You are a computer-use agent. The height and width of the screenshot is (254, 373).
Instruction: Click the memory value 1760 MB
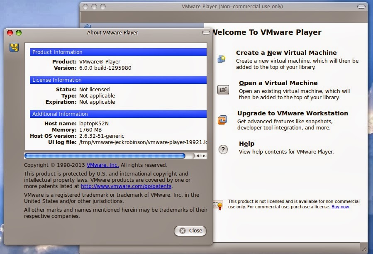(x=90, y=130)
